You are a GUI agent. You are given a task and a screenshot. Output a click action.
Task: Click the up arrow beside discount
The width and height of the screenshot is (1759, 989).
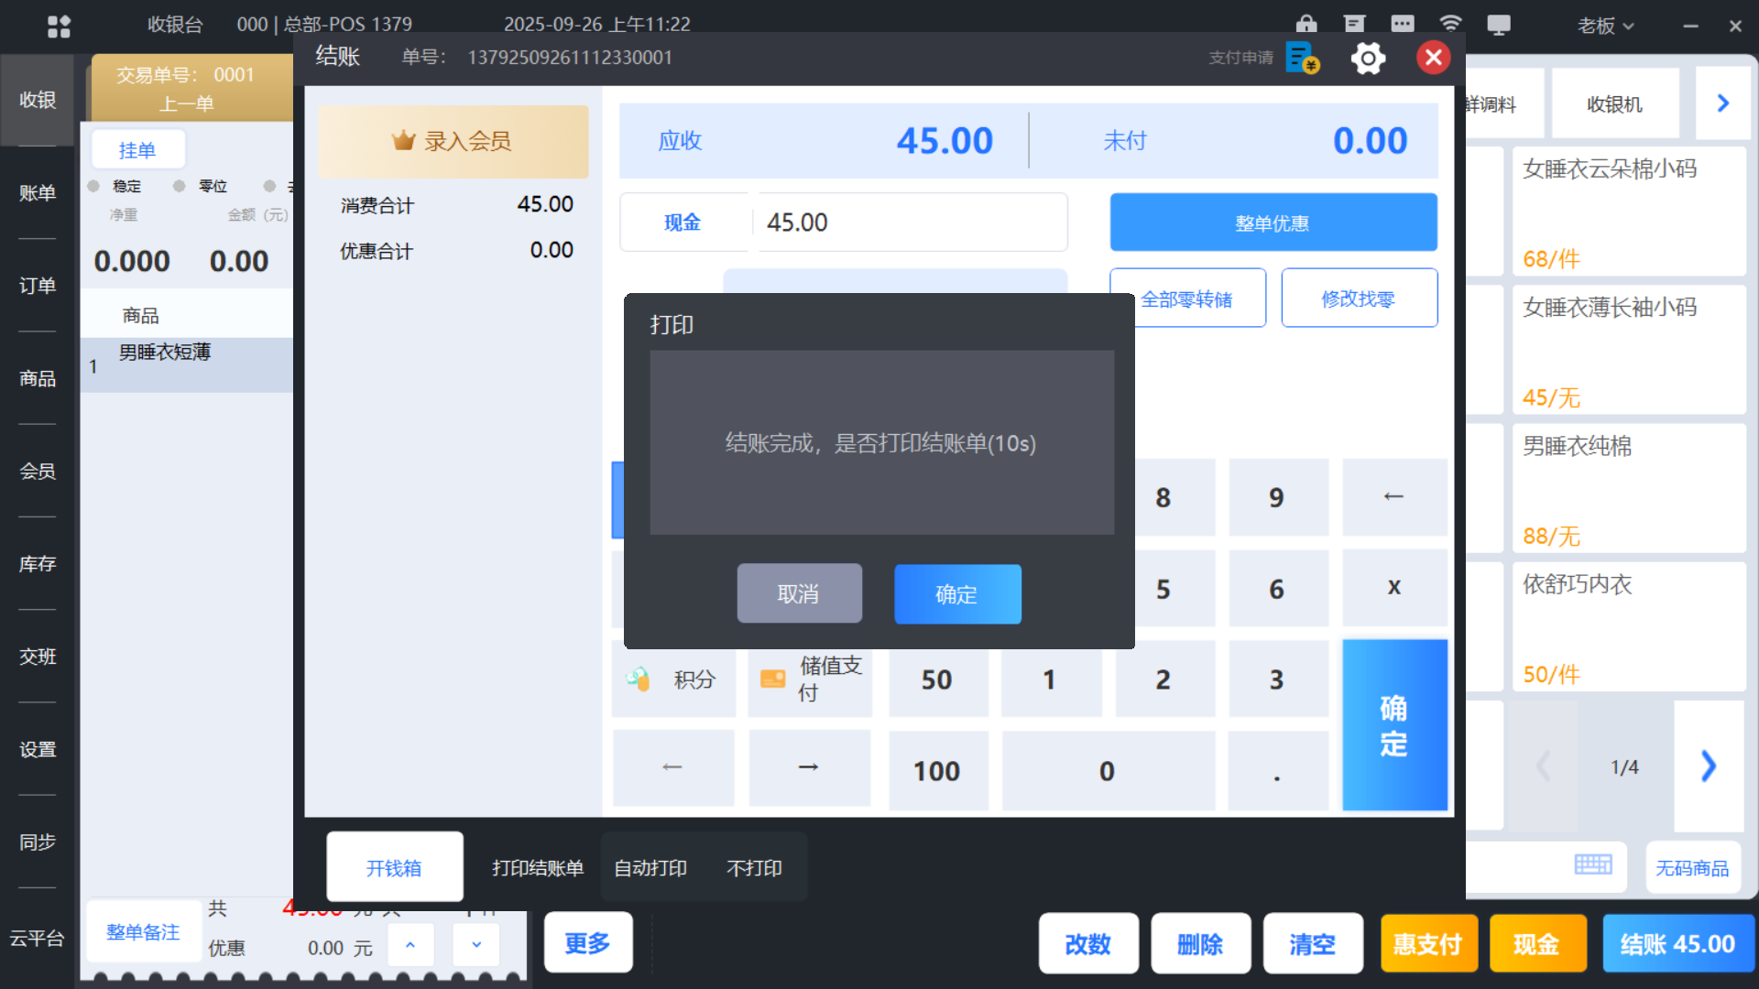point(410,945)
